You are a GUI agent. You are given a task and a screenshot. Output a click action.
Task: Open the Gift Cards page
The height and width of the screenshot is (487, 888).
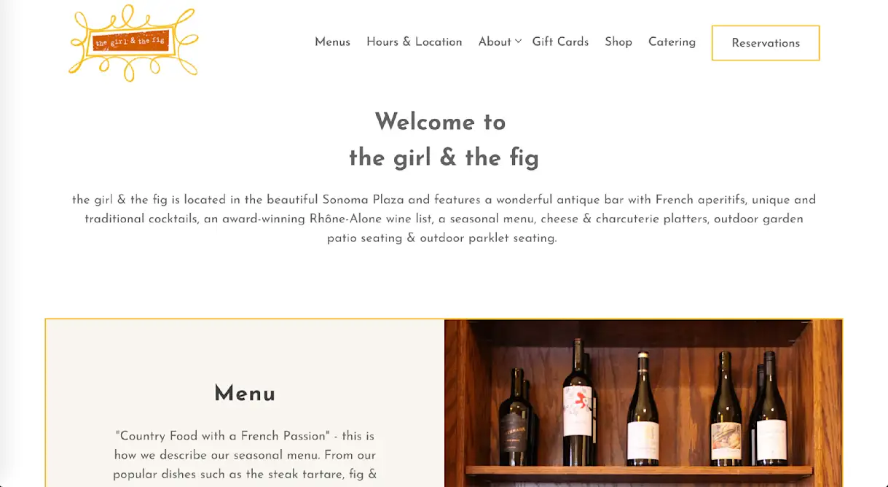(560, 42)
